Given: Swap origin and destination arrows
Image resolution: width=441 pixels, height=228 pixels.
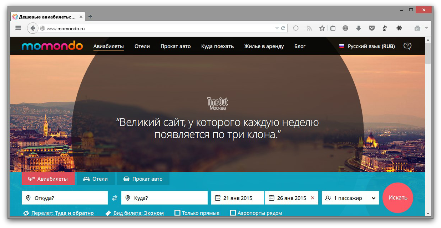Looking at the screenshot, I should 115,198.
